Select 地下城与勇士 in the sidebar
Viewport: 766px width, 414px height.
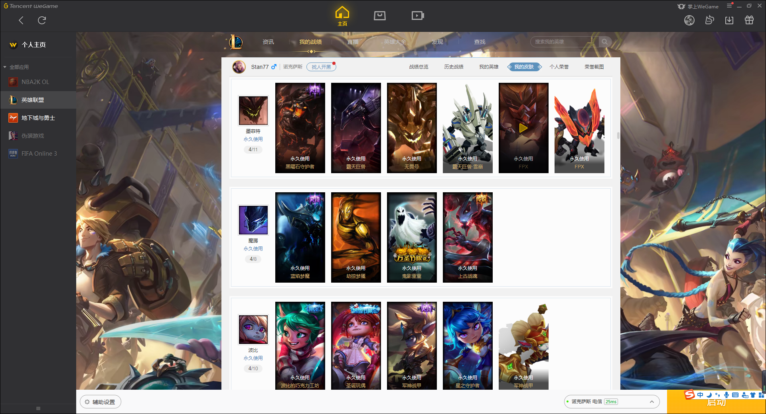38,117
